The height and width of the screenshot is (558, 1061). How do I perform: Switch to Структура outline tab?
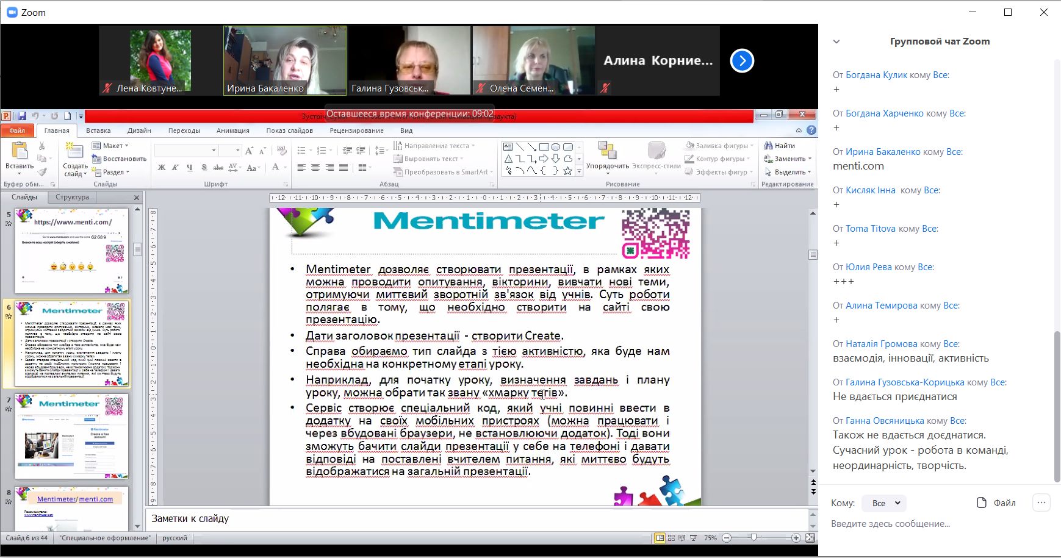(72, 197)
